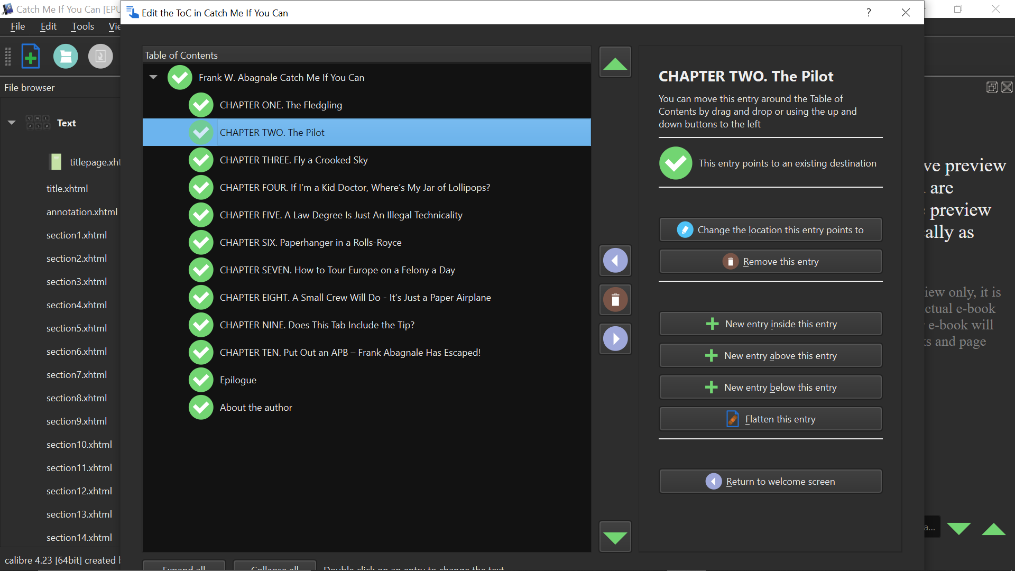Click the checkmark icon beside CHAPTER NINE

[201, 325]
